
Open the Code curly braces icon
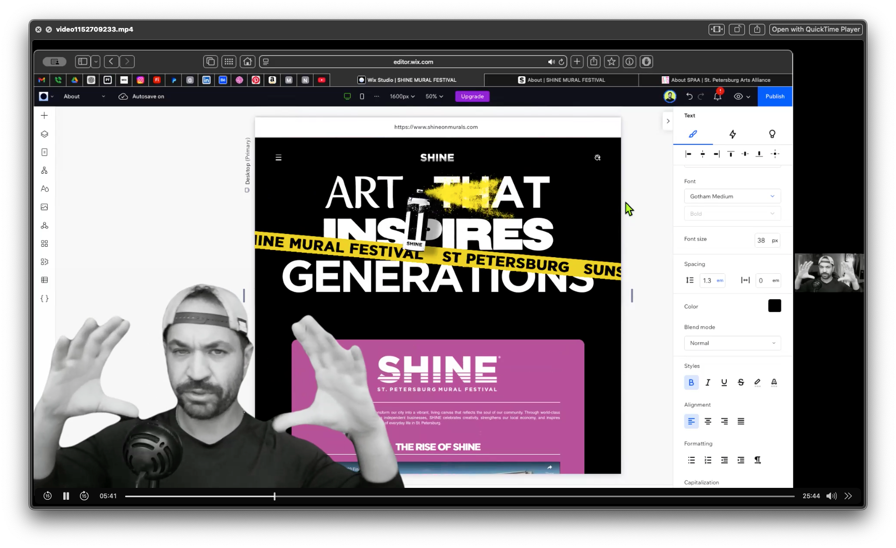pyautogui.click(x=44, y=299)
